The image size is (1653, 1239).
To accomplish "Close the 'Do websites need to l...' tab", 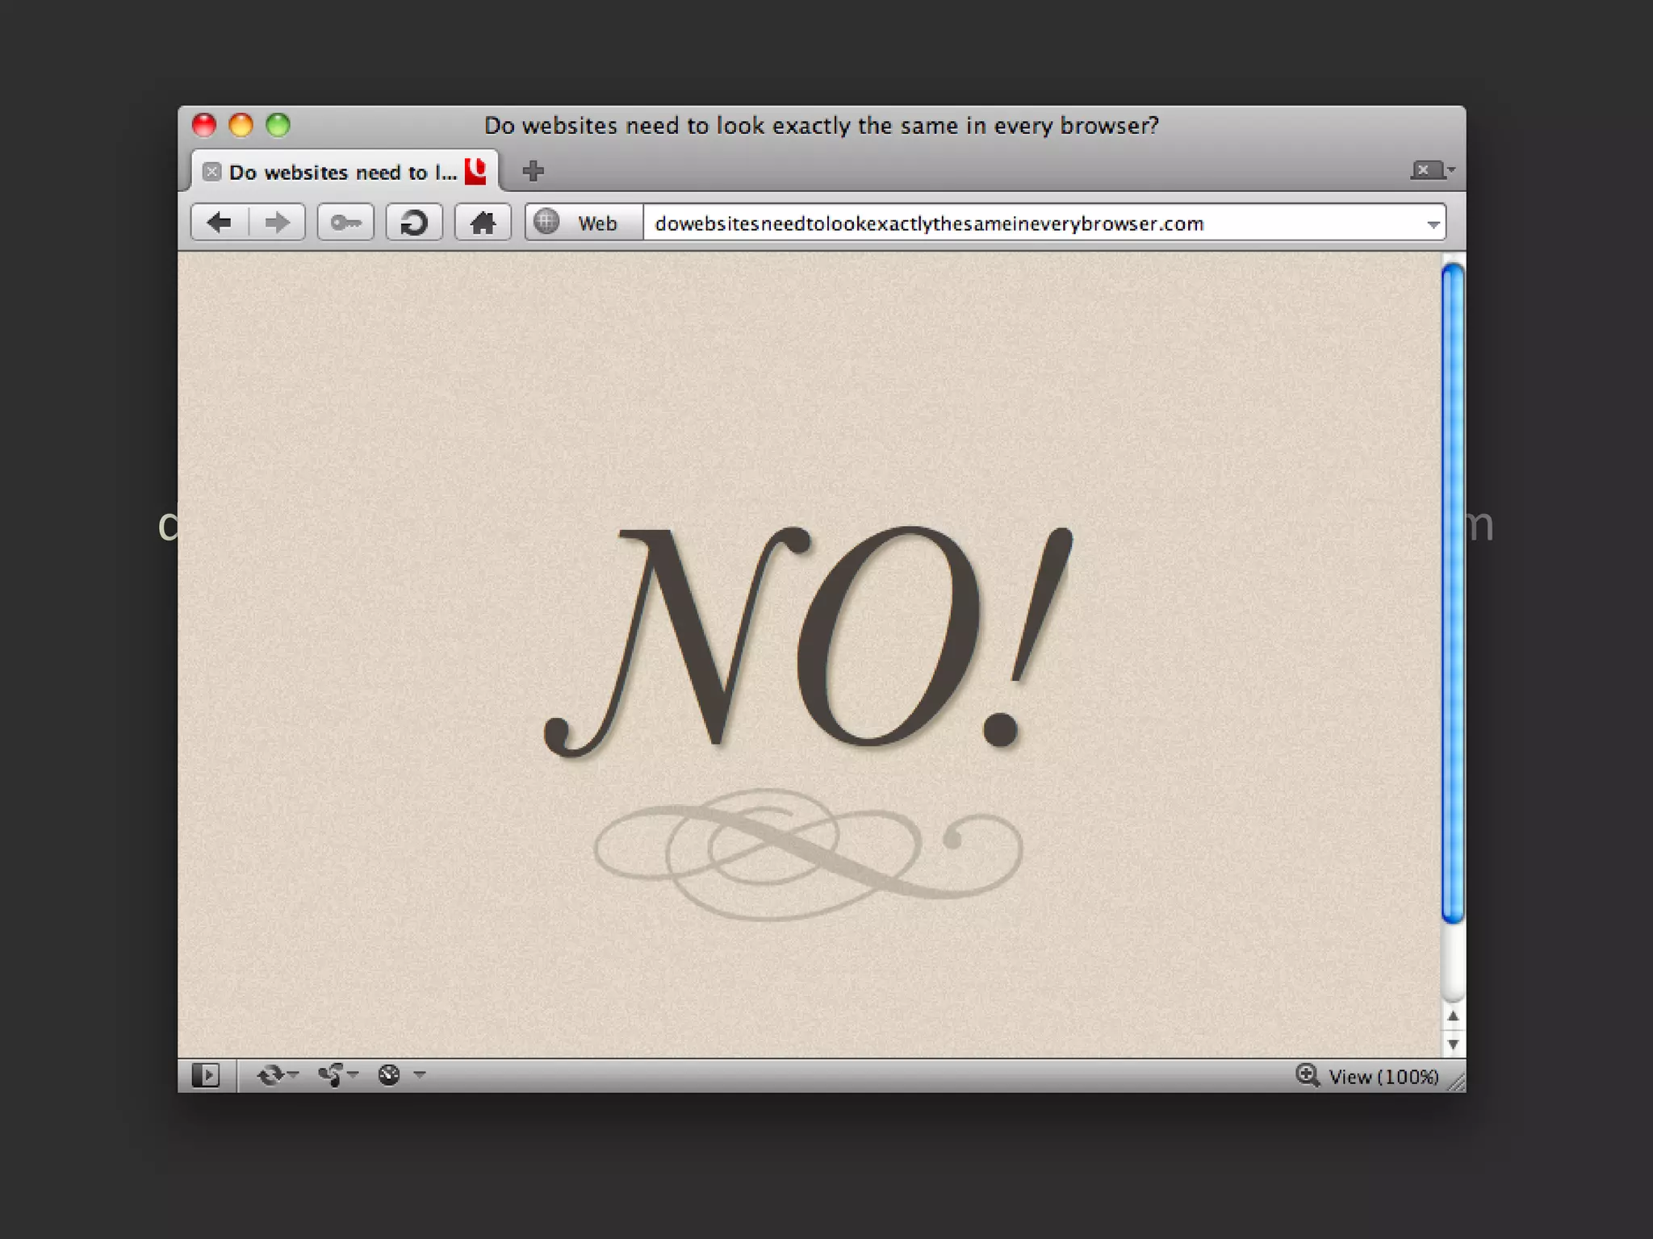I will [x=211, y=172].
